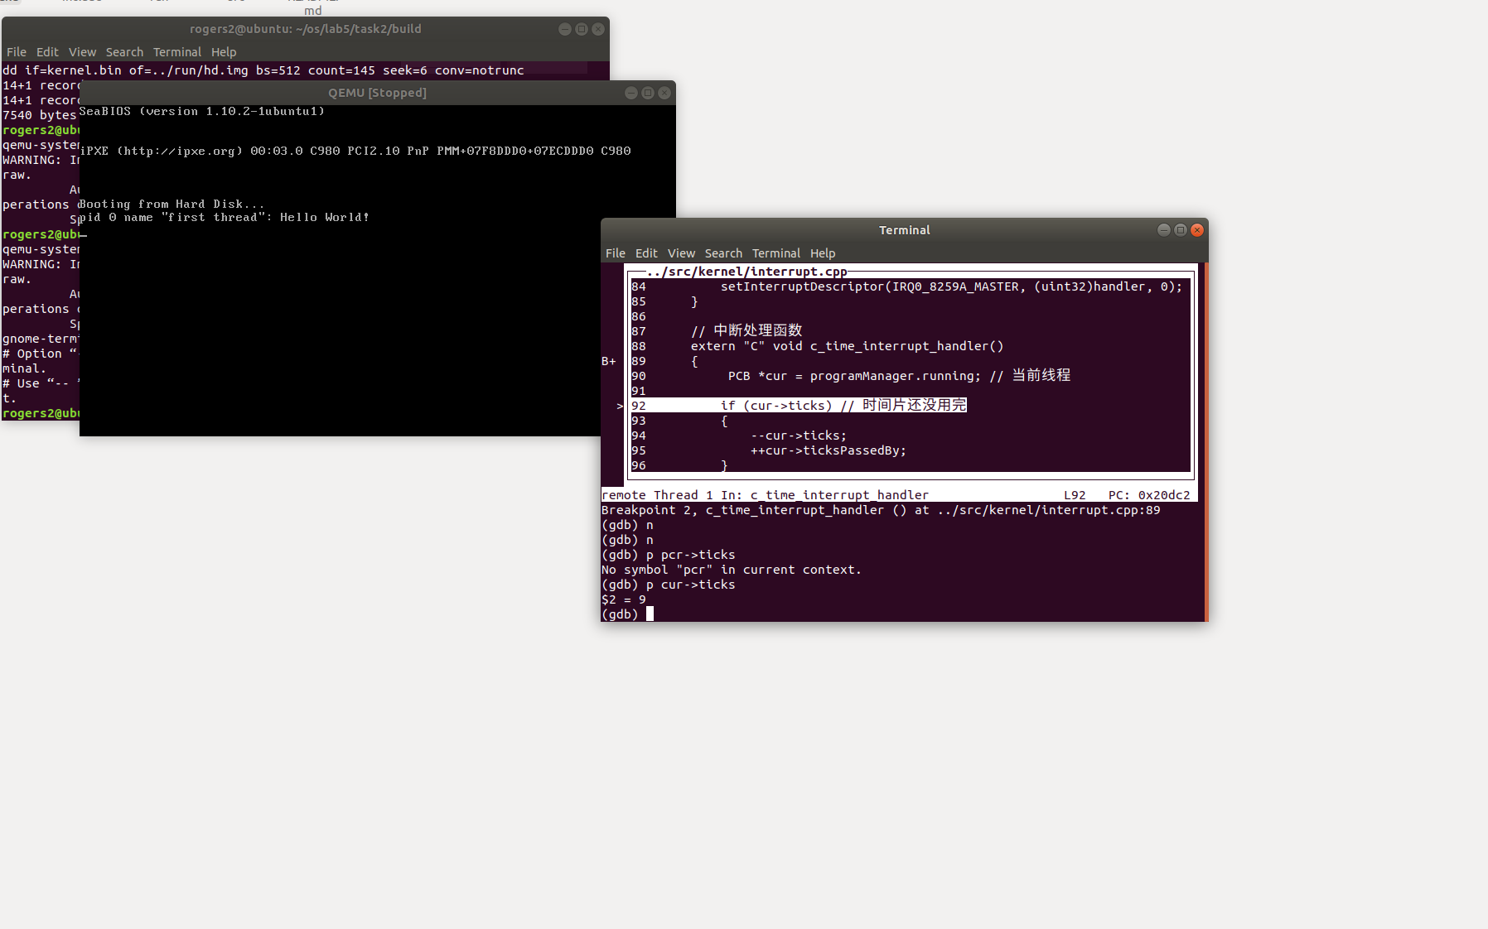Image resolution: width=1488 pixels, height=929 pixels.
Task: Open Edit menu in gdb Terminal window
Action: [646, 253]
